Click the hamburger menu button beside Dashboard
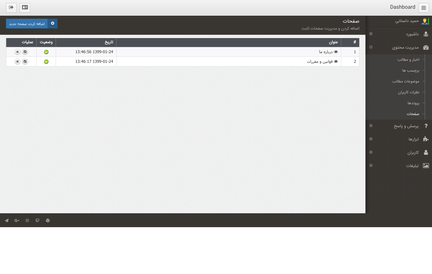The width and height of the screenshot is (432, 274). pyautogui.click(x=424, y=8)
